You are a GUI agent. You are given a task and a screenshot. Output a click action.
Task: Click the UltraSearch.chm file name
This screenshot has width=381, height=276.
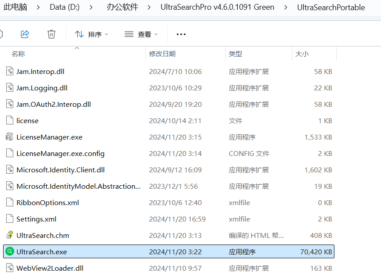click(x=43, y=235)
